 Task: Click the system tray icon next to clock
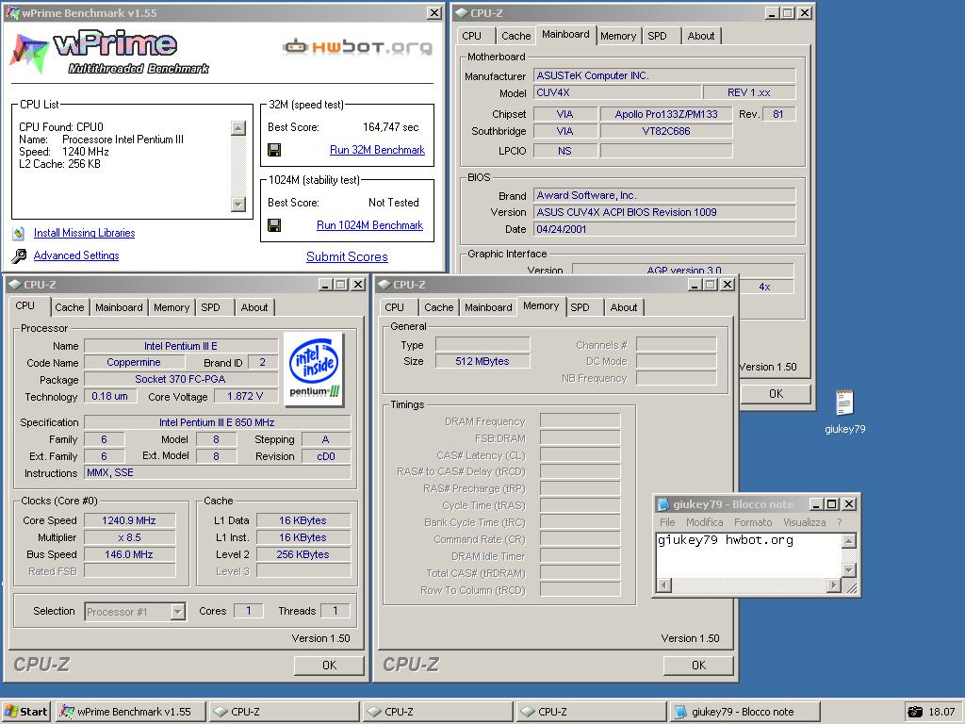(x=916, y=712)
